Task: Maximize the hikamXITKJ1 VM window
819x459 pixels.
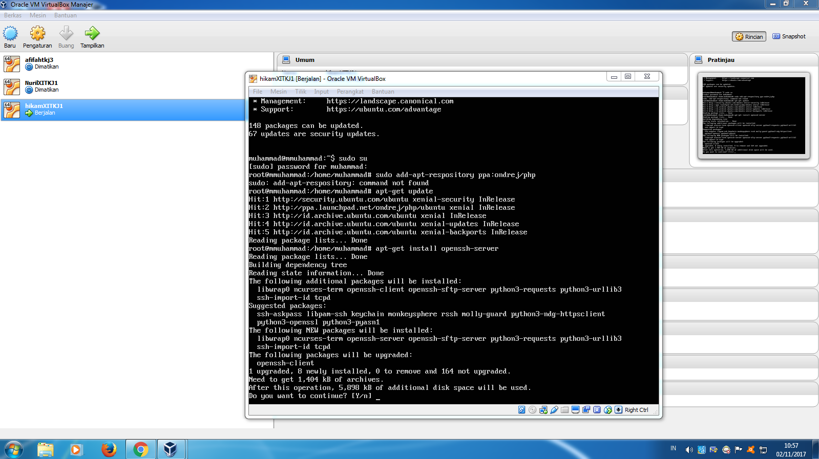Action: pos(628,77)
